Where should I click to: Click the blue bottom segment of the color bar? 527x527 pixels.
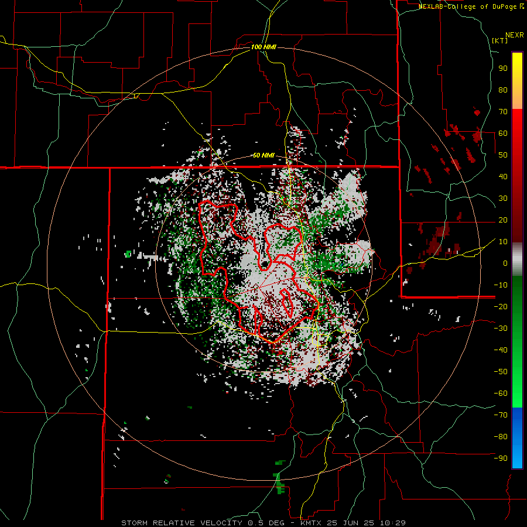click(517, 438)
